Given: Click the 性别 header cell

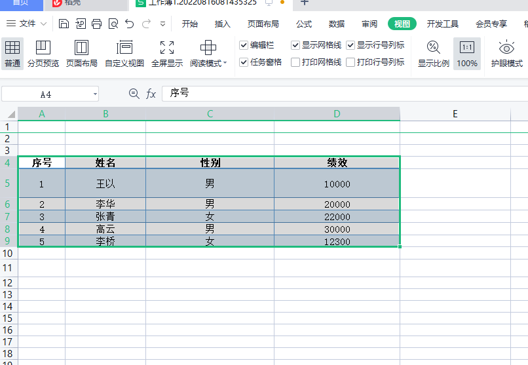Looking at the screenshot, I should (210, 163).
